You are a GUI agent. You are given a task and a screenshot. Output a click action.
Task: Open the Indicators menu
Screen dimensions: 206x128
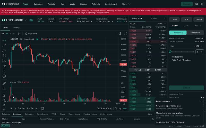[x=31, y=34]
